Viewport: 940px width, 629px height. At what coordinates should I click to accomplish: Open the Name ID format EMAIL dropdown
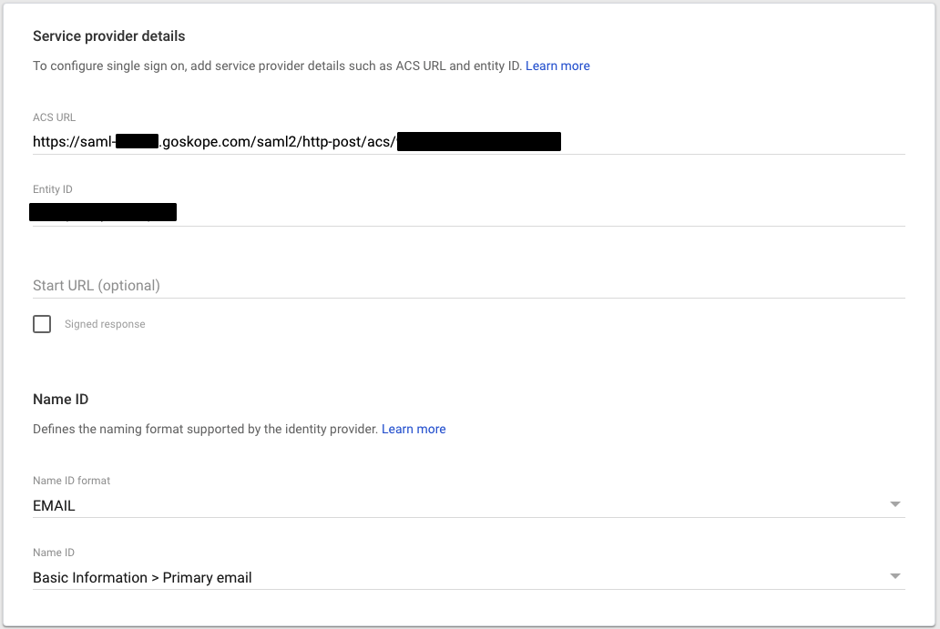[x=469, y=505]
